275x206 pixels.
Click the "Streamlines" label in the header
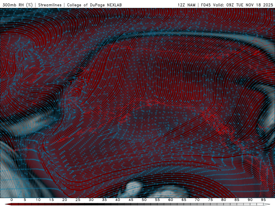point(50,5)
